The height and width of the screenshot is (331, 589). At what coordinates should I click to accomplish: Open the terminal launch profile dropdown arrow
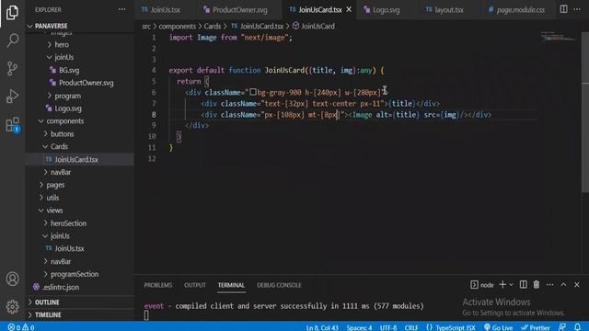pos(511,285)
